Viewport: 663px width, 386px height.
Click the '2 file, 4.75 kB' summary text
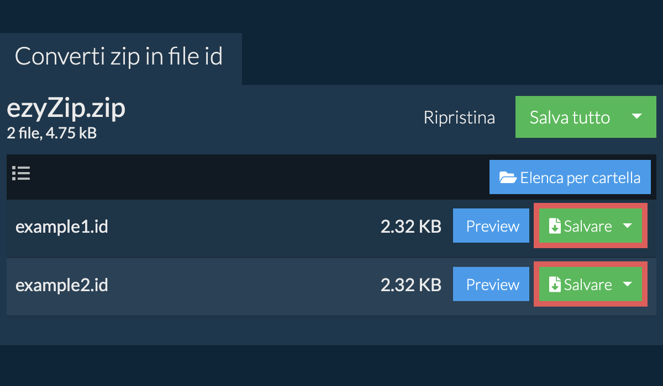tap(51, 133)
